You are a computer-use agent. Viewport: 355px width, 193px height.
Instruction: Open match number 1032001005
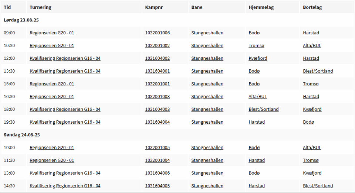pos(157,148)
